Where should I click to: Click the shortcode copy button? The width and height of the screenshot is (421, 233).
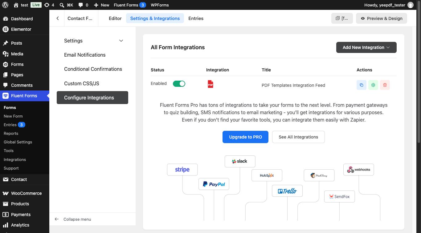[x=342, y=18]
